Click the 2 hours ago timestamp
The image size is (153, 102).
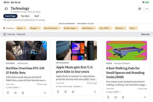click(142, 89)
